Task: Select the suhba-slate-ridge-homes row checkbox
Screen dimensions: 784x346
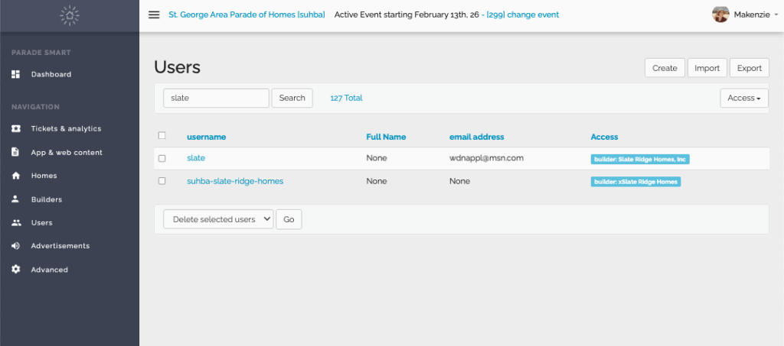Action: pos(162,181)
